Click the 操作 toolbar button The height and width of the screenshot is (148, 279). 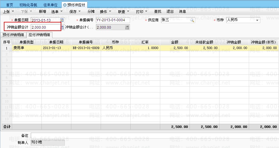tap(103, 12)
